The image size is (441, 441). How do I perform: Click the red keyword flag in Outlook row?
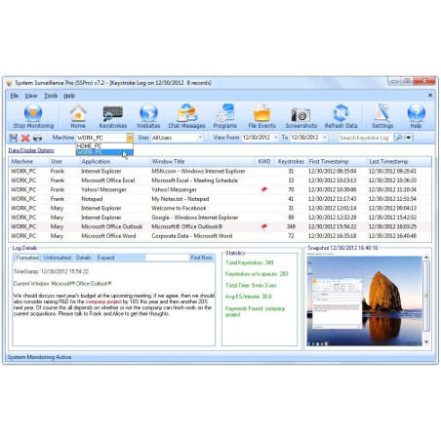(264, 226)
